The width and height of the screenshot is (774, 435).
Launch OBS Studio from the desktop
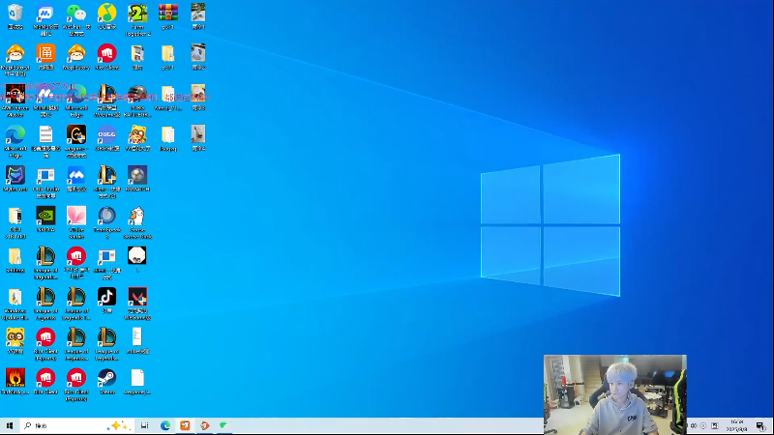click(x=45, y=175)
